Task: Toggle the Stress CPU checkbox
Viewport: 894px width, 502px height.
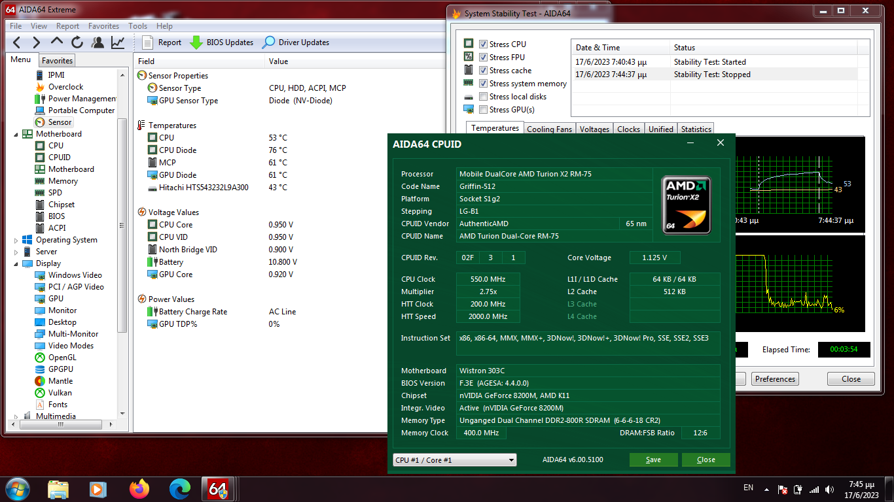Action: (483, 44)
